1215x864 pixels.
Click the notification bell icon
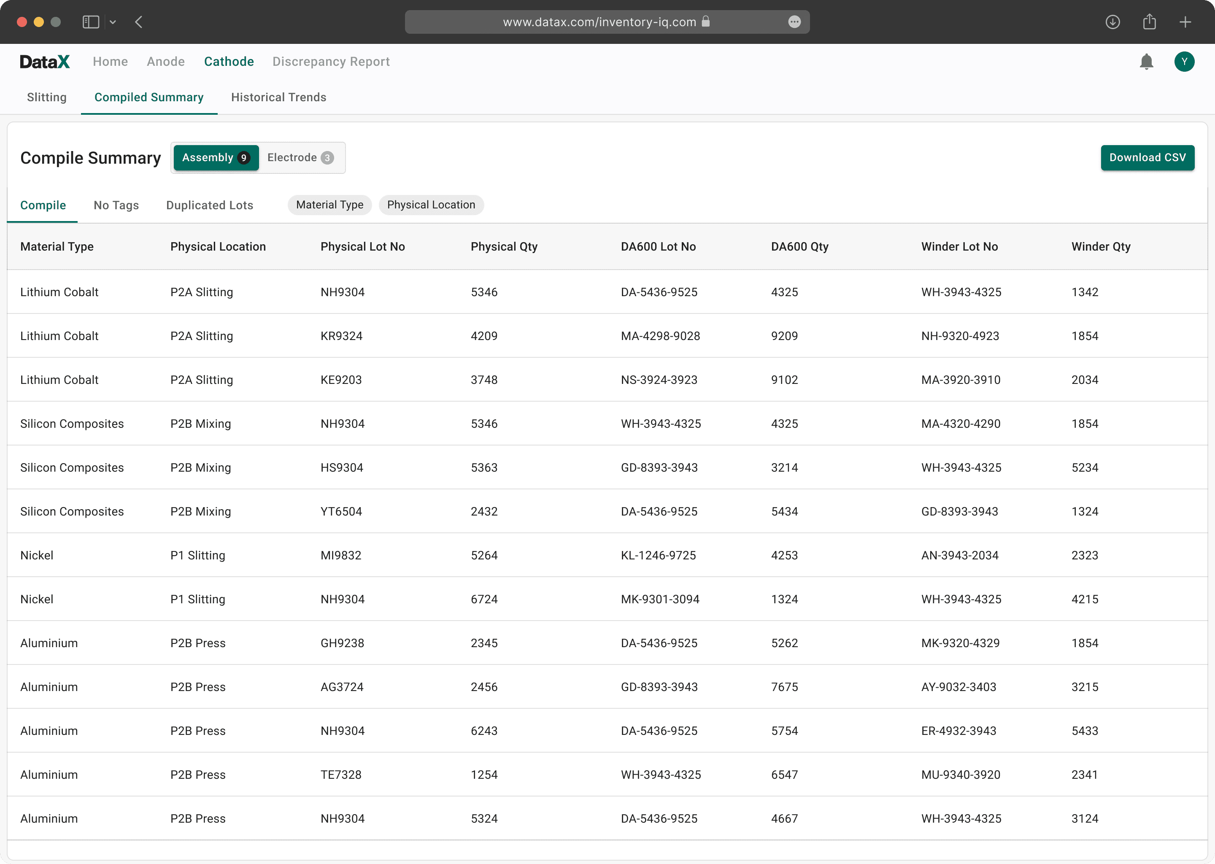tap(1146, 62)
